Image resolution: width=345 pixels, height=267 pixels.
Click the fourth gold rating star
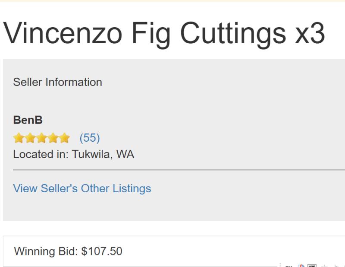[53, 138]
